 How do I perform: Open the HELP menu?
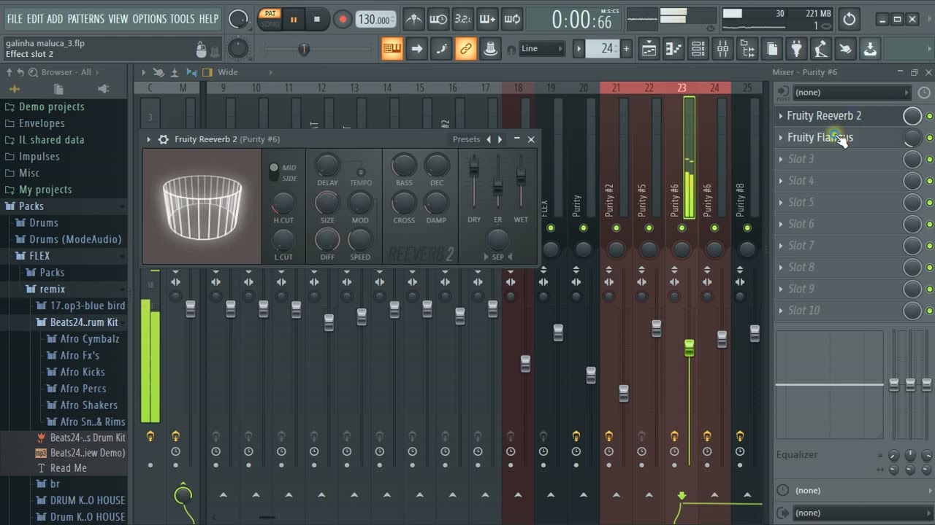click(x=209, y=19)
